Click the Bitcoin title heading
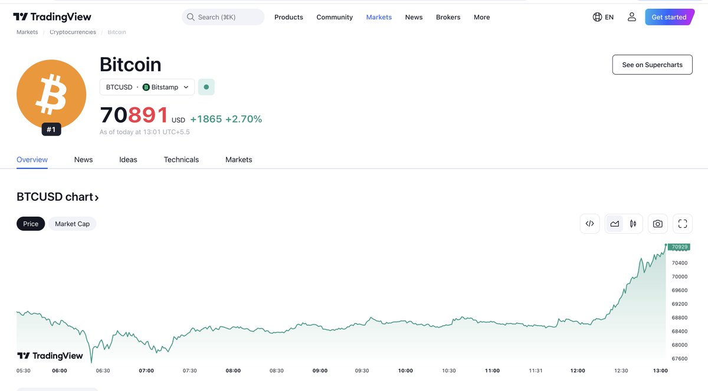This screenshot has width=708, height=391. (130, 65)
